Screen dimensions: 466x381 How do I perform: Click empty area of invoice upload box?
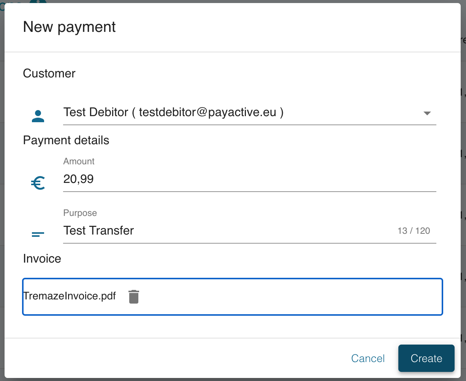coord(289,296)
